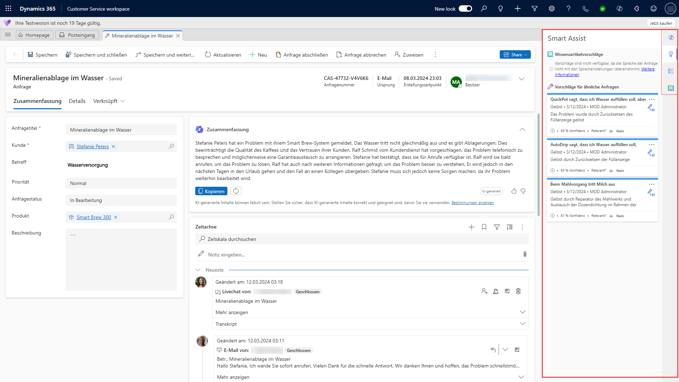Click Anfrage abschließen button to close case
679x382 pixels.
click(x=302, y=54)
